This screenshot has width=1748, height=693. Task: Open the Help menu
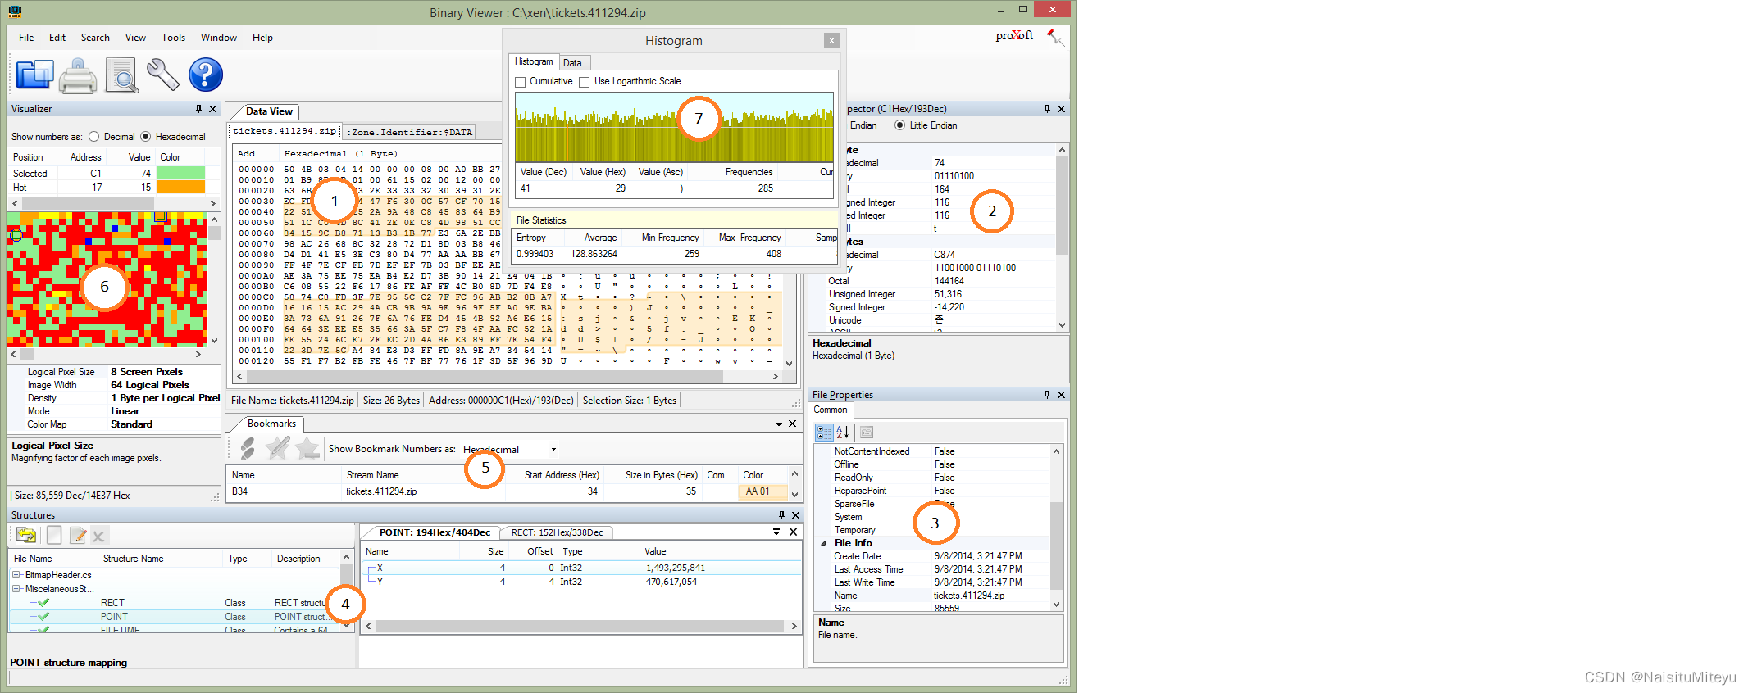(x=262, y=38)
